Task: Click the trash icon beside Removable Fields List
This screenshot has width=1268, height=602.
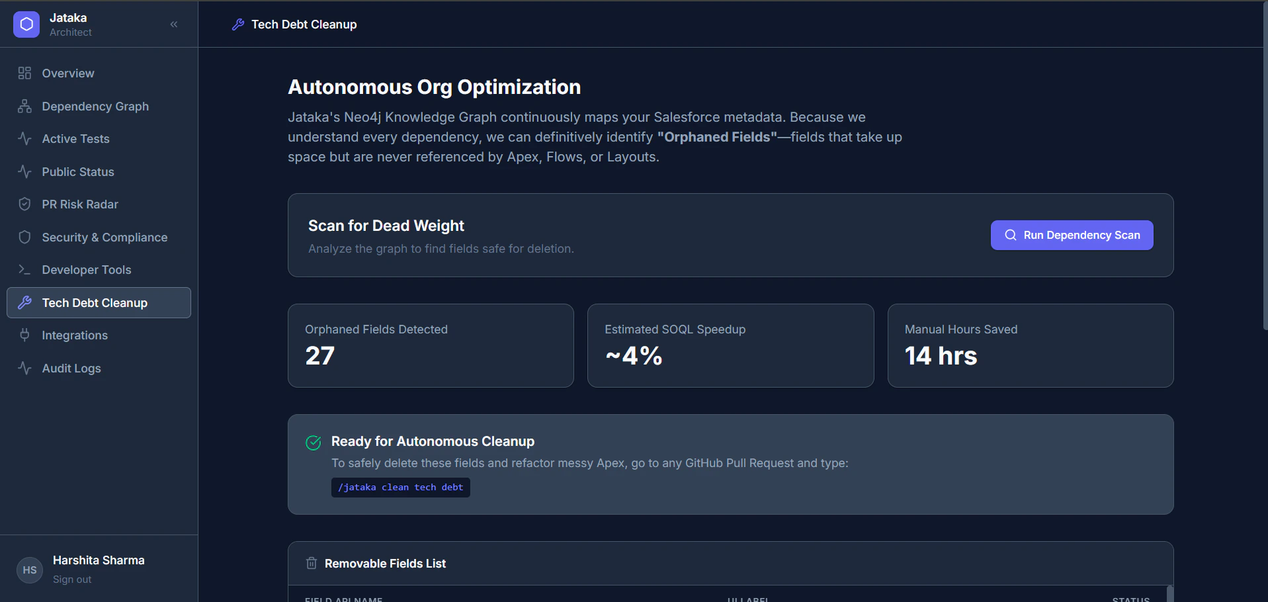Action: coord(312,563)
